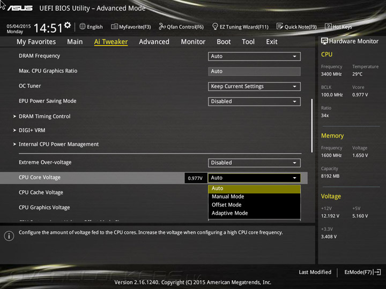Click the Hot Keys question icon
The image size is (386, 289).
pos(328,27)
